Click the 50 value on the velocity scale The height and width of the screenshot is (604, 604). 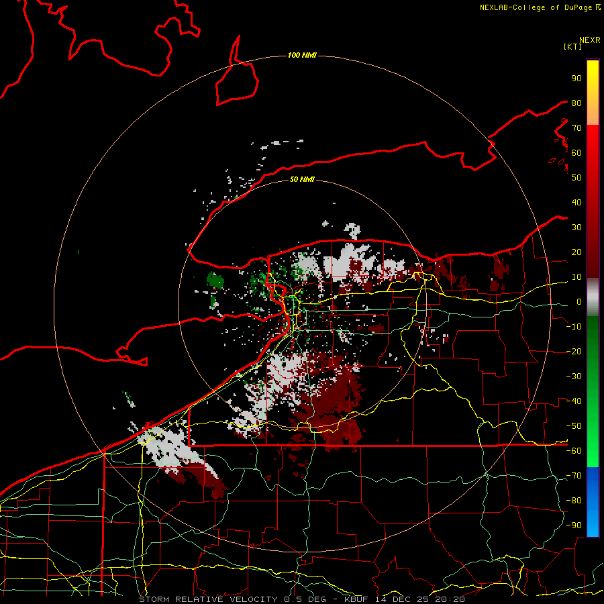pos(576,178)
